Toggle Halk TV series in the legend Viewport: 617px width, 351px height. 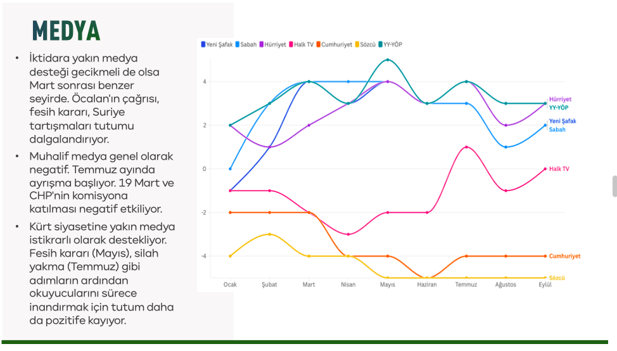click(x=303, y=44)
